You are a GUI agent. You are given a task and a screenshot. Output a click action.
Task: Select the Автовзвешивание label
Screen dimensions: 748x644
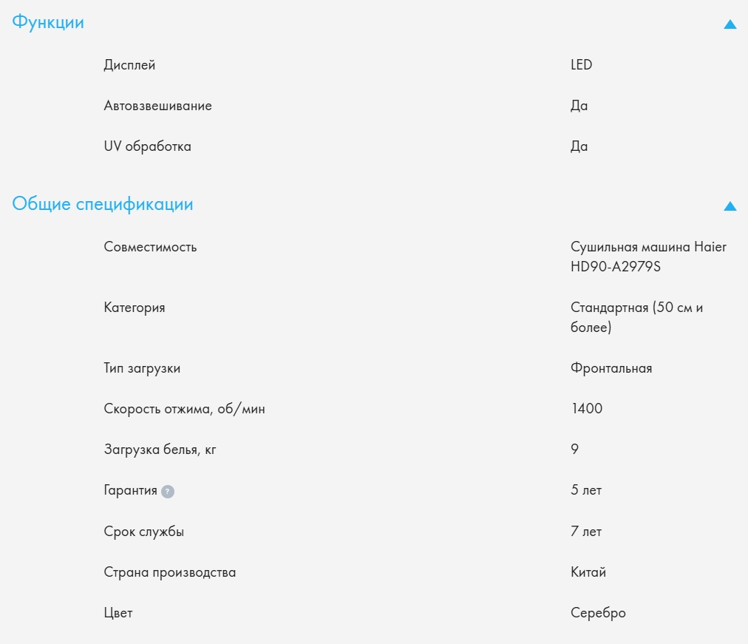pyautogui.click(x=157, y=106)
